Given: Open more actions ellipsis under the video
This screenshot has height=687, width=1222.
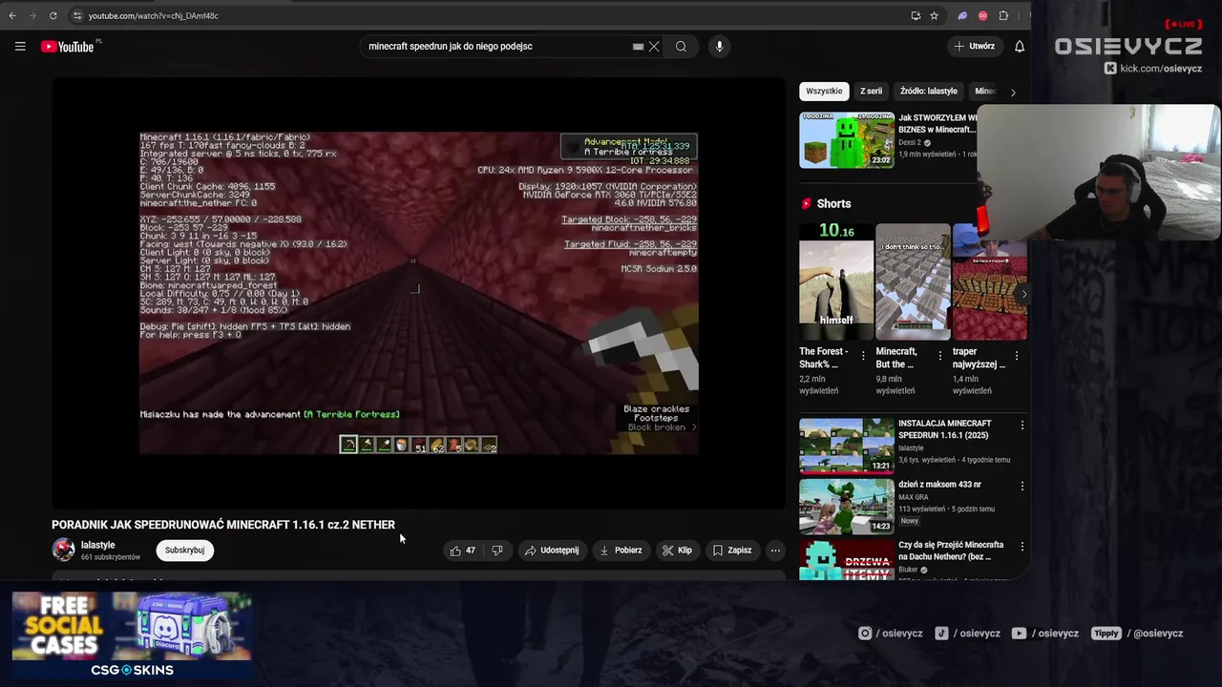Looking at the screenshot, I should coord(775,550).
